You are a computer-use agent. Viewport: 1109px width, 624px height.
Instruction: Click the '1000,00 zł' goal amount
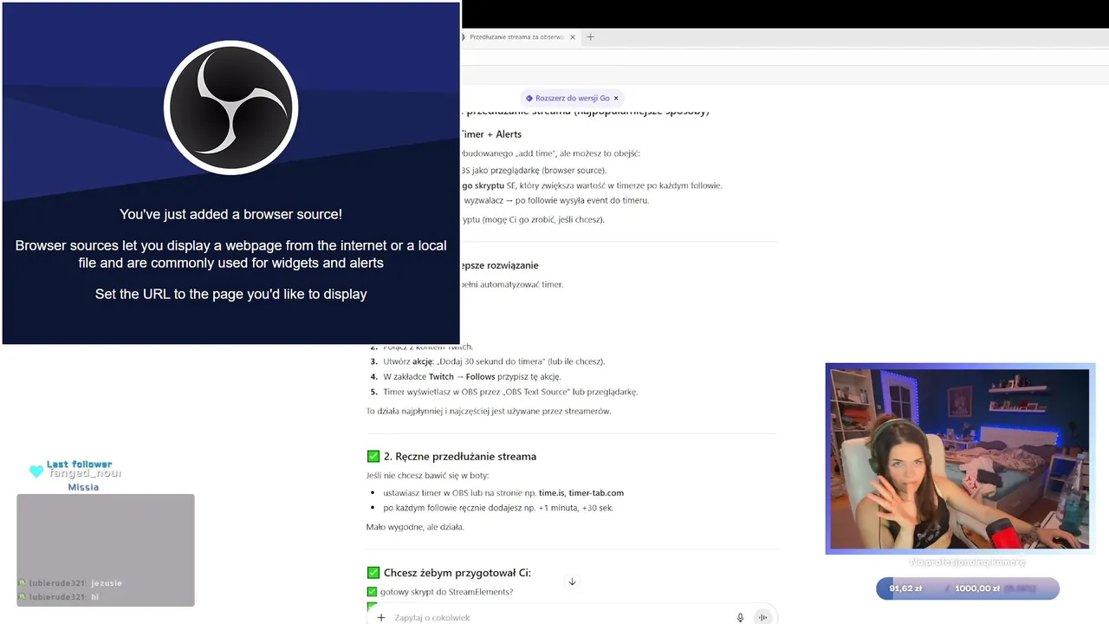click(977, 588)
